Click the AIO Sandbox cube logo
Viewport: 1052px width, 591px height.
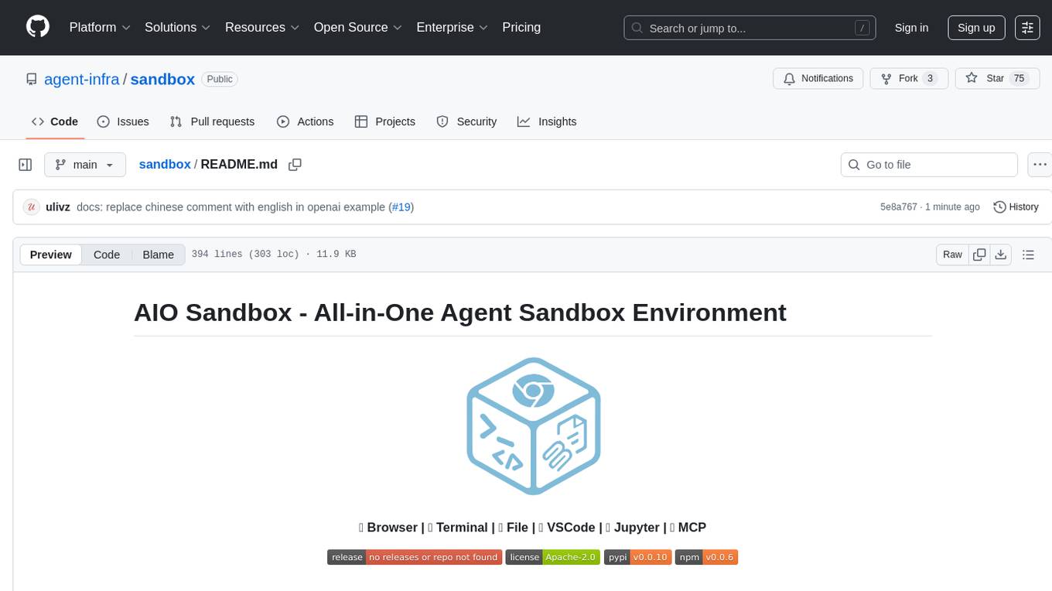534,425
